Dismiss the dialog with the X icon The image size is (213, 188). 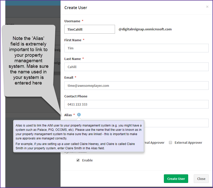pos(207,7)
